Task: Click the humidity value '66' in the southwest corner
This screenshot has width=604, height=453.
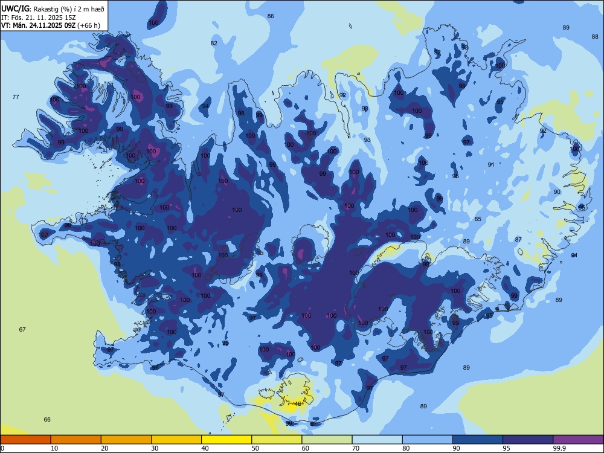Action: pyautogui.click(x=47, y=420)
